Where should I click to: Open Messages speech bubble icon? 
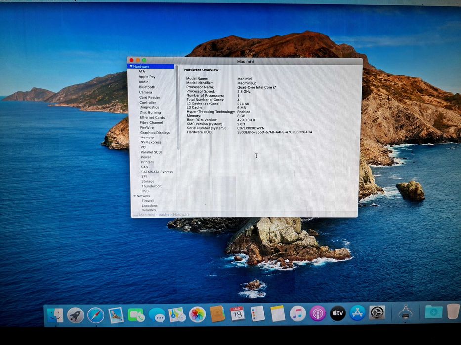pyautogui.click(x=157, y=315)
